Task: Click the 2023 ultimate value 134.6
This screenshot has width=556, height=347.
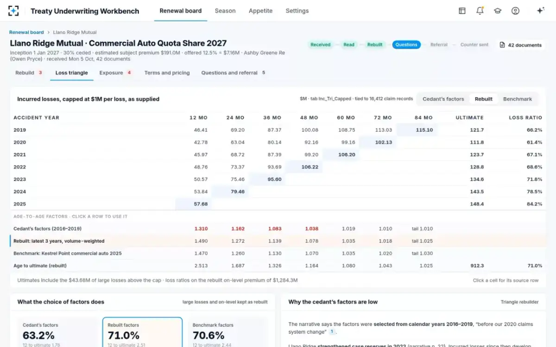Action: [x=476, y=180]
